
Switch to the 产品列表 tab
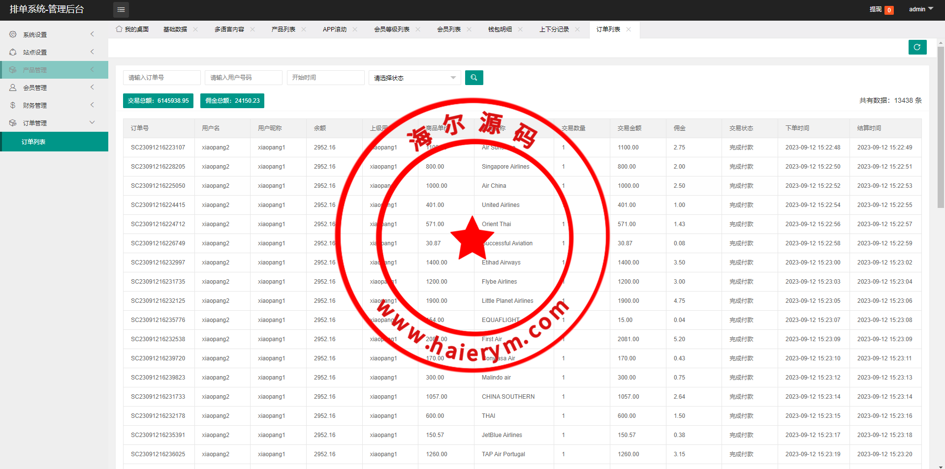pyautogui.click(x=283, y=29)
